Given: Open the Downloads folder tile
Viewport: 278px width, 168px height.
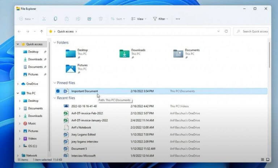Looking at the screenshot, I should pos(132,54).
